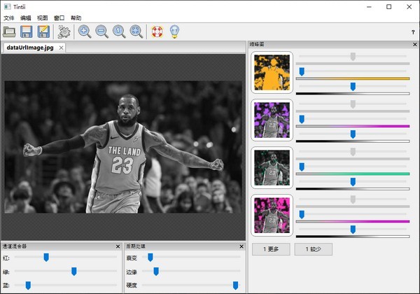This screenshot has width=420, height=294.
Task: Open the 视图 menu
Action: coord(42,18)
